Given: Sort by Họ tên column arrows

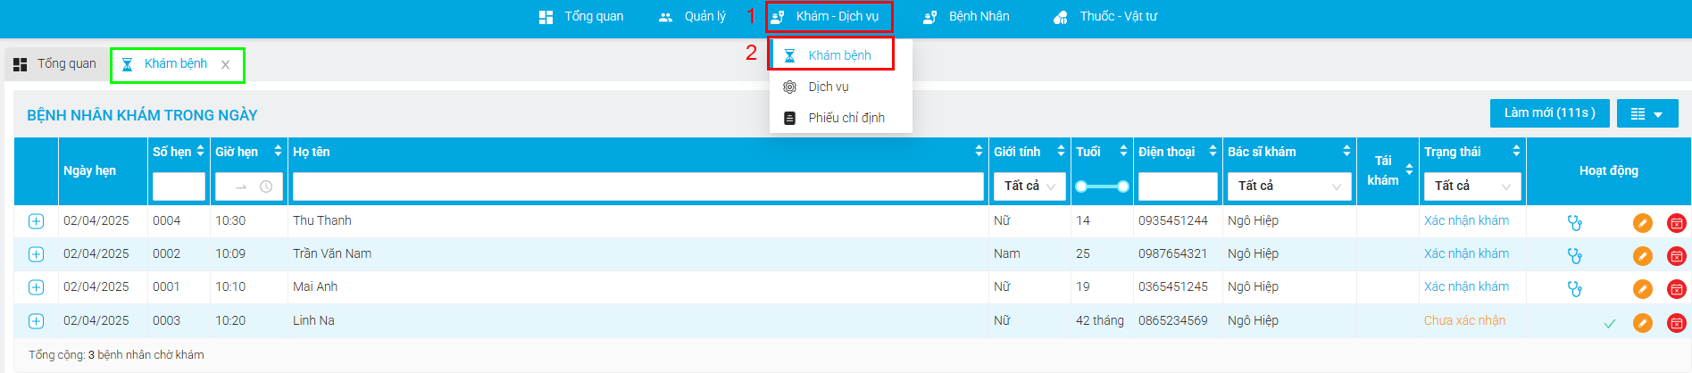Looking at the screenshot, I should (x=979, y=152).
